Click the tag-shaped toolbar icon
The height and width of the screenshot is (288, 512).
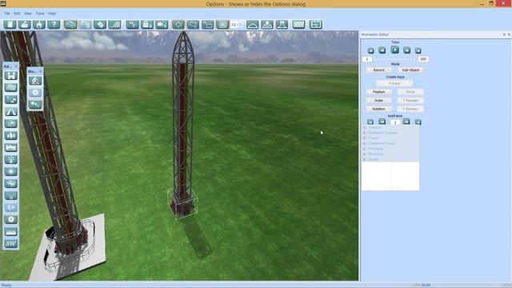coord(100,25)
